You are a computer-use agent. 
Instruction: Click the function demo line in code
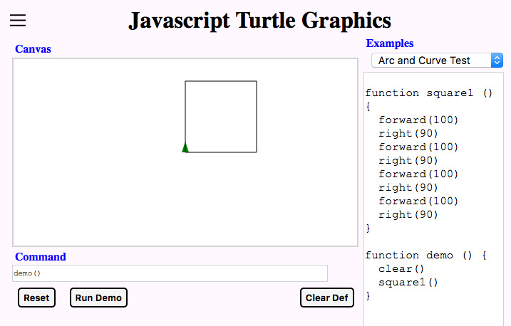point(426,256)
